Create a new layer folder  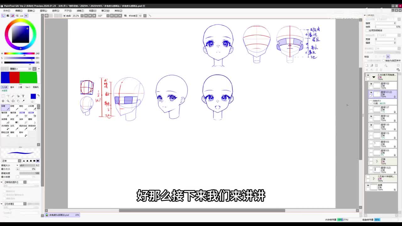click(x=376, y=65)
